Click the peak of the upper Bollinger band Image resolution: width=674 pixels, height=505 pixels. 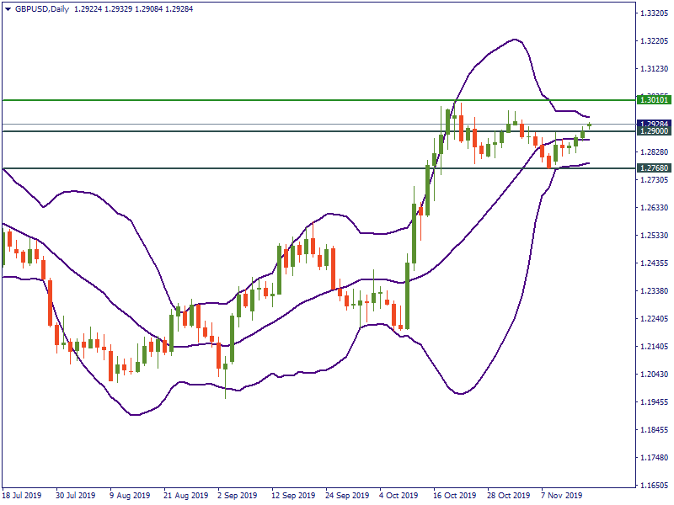click(x=514, y=39)
